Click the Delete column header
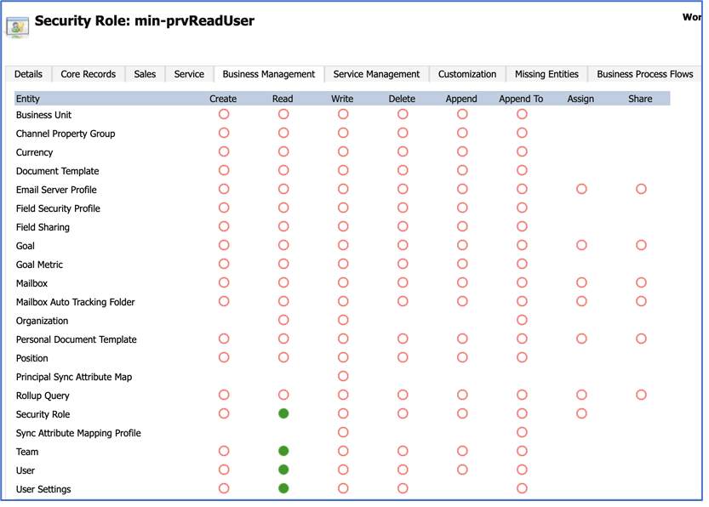 (x=402, y=99)
